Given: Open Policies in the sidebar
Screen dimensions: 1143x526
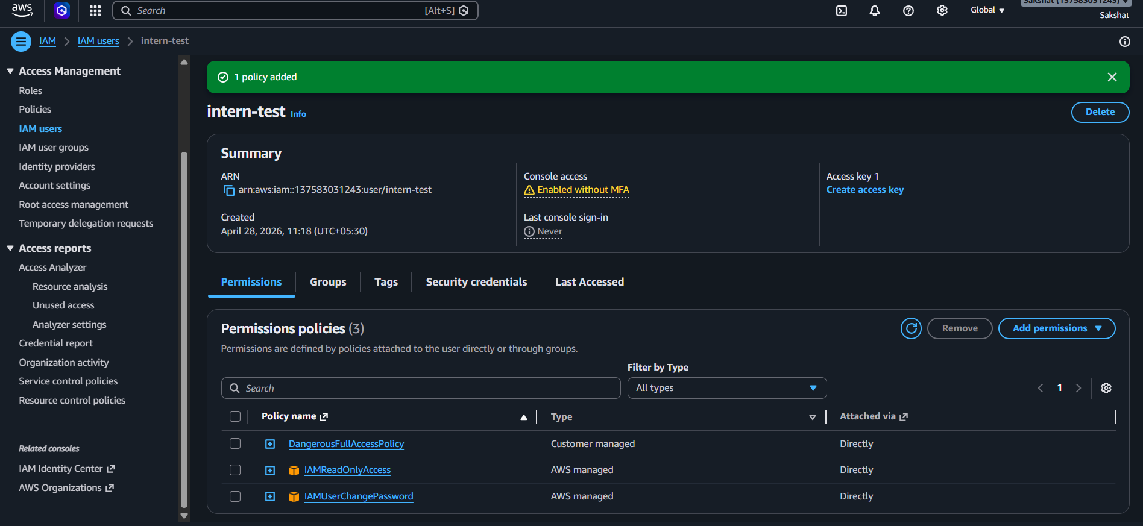Looking at the screenshot, I should tap(35, 110).
